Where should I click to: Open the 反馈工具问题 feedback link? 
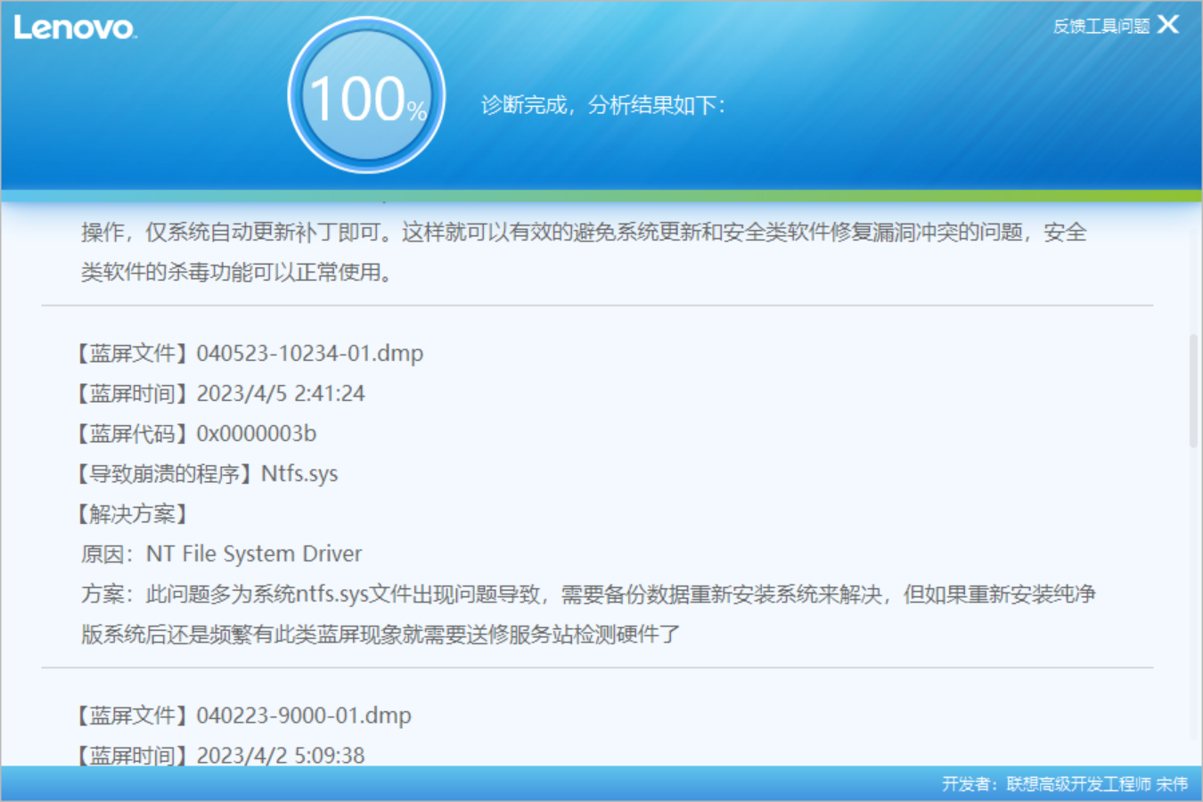(x=1101, y=26)
